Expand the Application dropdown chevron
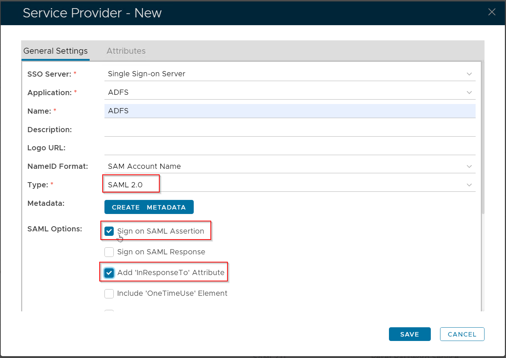 click(469, 93)
